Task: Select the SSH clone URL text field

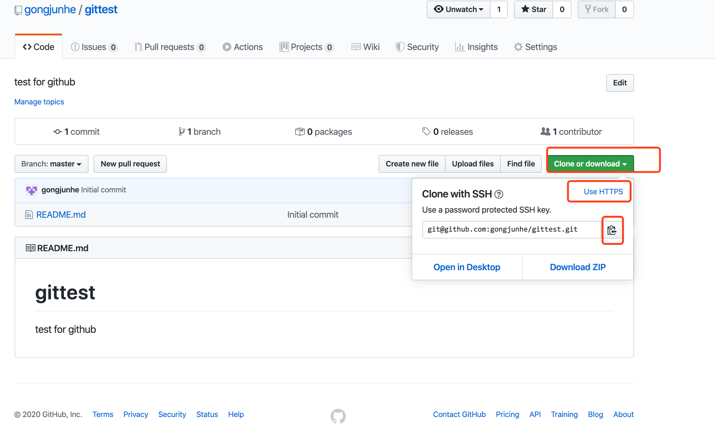Action: (x=511, y=229)
